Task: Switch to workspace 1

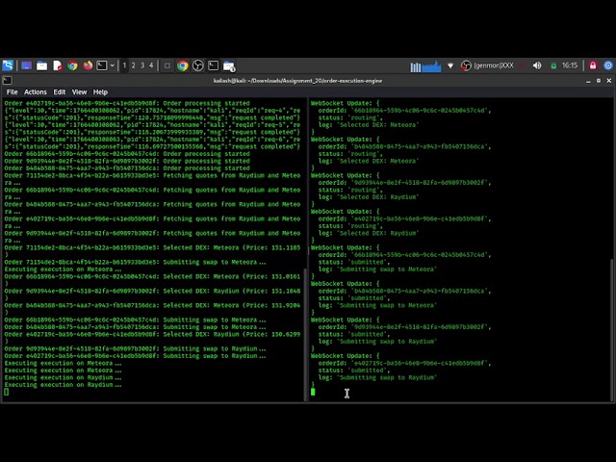Action: tap(124, 65)
